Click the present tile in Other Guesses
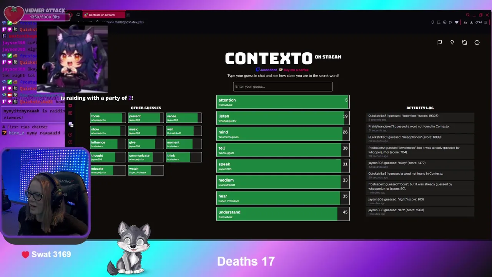The image size is (492, 277). coord(146,118)
